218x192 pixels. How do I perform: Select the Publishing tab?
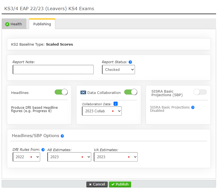click(42, 24)
